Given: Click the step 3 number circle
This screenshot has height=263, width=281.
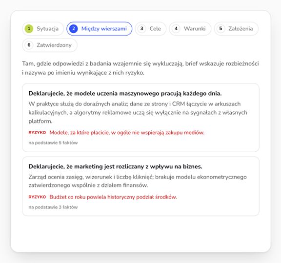Looking at the screenshot, I should (142, 29).
